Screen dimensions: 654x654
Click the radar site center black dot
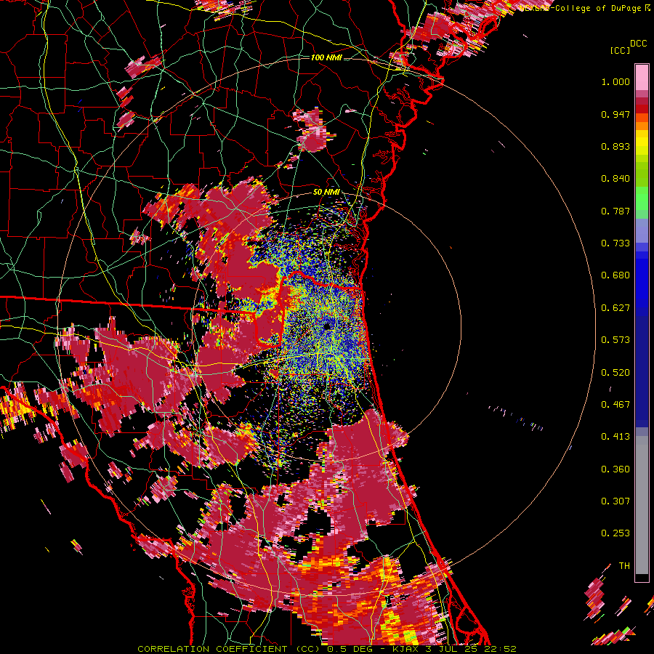328,326
